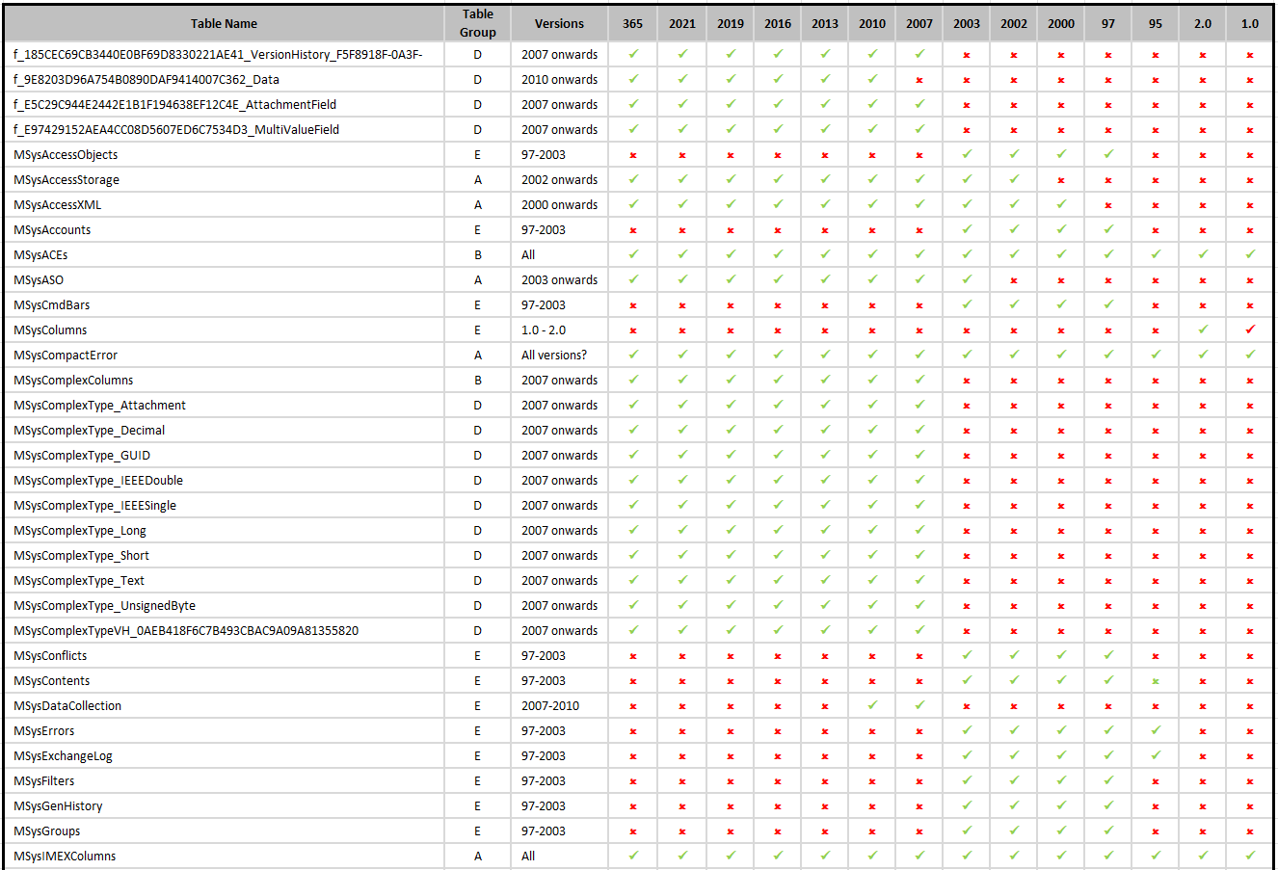Select the MSysExchangeLog table name cell
This screenshot has height=870, width=1278.
click(x=224, y=755)
